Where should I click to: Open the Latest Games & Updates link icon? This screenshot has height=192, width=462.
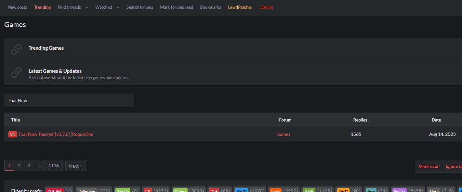point(16,72)
